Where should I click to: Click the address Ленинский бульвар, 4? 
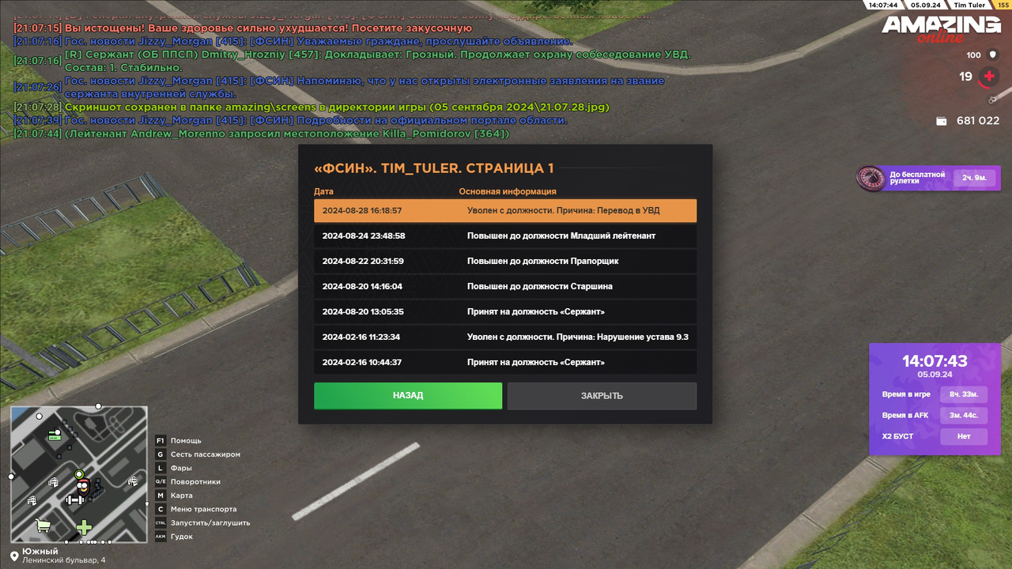click(x=63, y=560)
